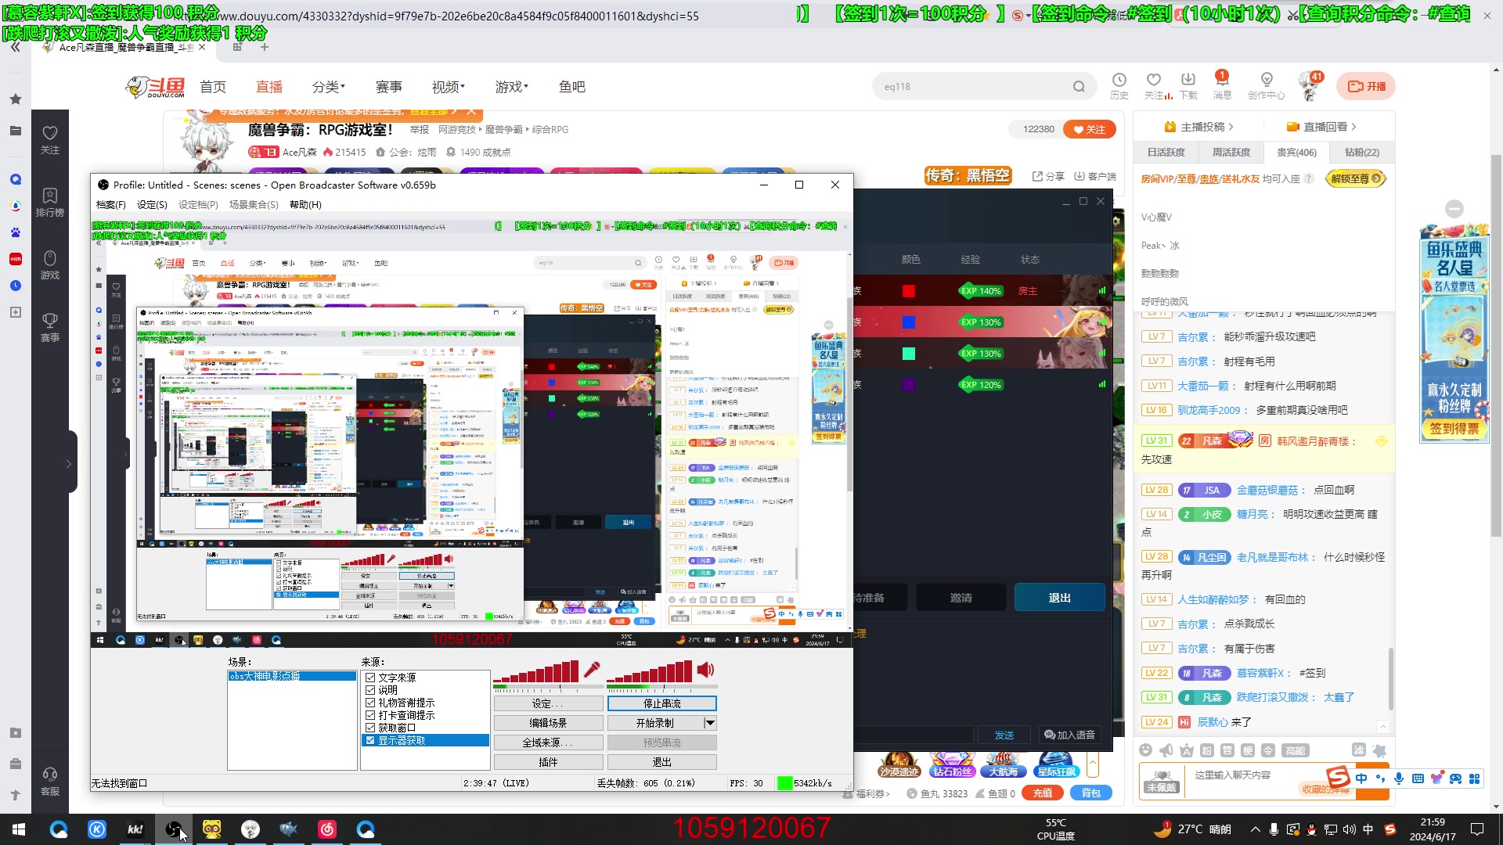
Task: Click the danmaku filter icon in chat toolbar
Action: 1359,750
